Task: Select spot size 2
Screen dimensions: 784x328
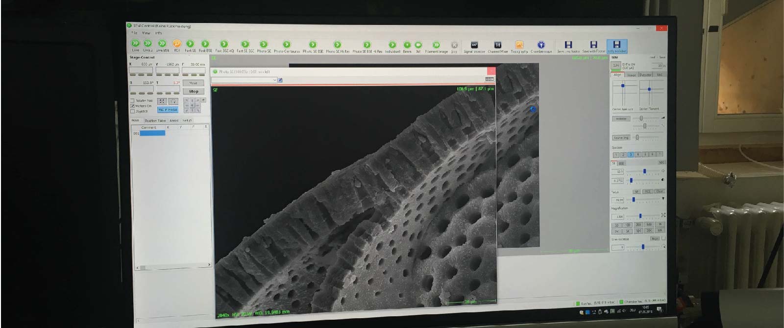Action: coord(623,155)
